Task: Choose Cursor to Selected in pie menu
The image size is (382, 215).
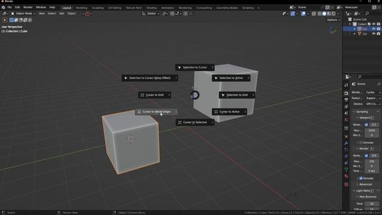Action: [195, 122]
